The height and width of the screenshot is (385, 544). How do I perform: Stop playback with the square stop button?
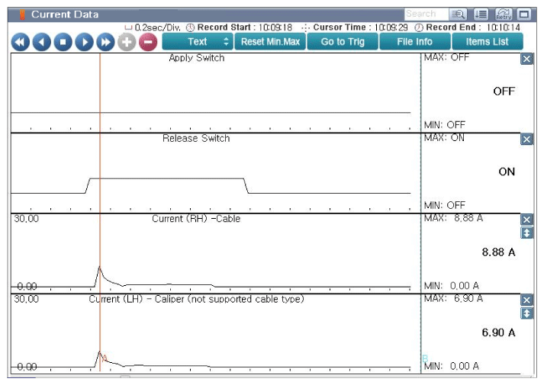point(63,42)
